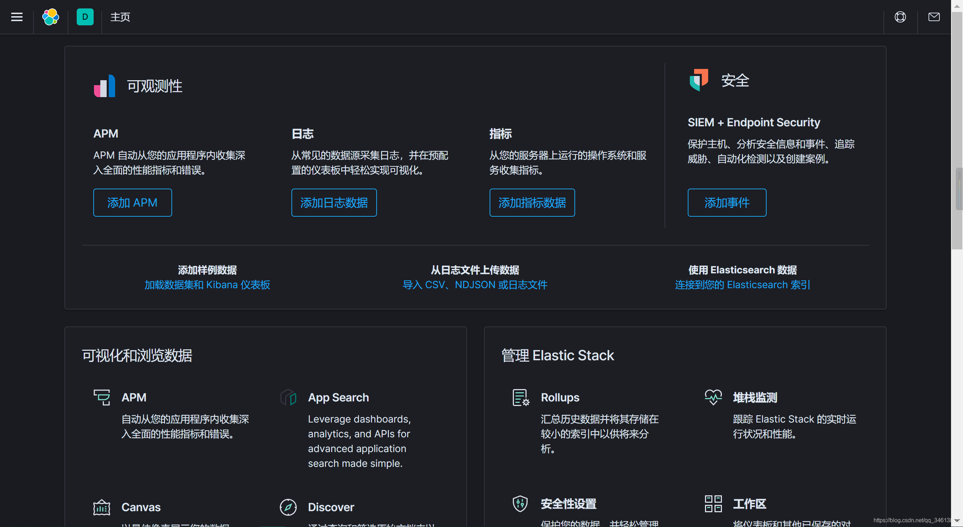The width and height of the screenshot is (963, 527).
Task: Click the 可视化和浏览数据 heading
Action: [137, 355]
